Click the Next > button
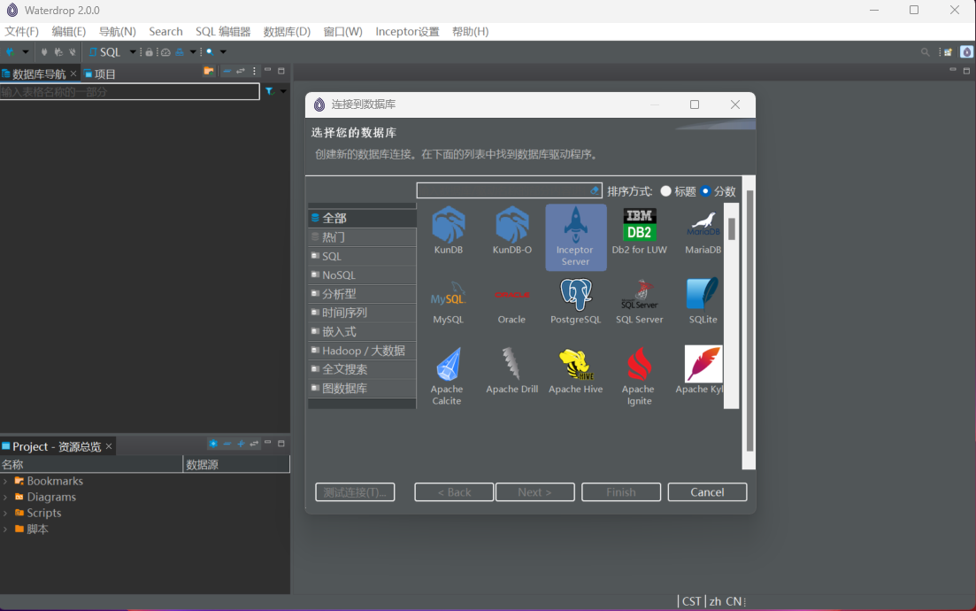 534,492
